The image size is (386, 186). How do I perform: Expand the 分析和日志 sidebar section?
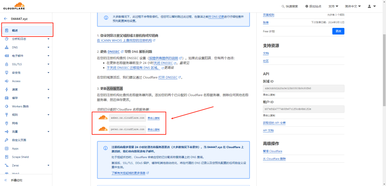pyautogui.click(x=48, y=39)
